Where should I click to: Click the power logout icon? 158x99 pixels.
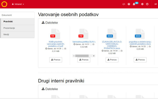click(147, 4)
